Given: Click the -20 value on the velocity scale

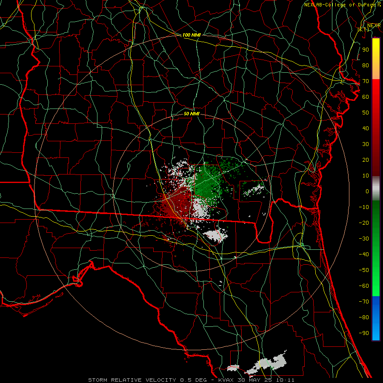Looking at the screenshot, I should 364,223.
